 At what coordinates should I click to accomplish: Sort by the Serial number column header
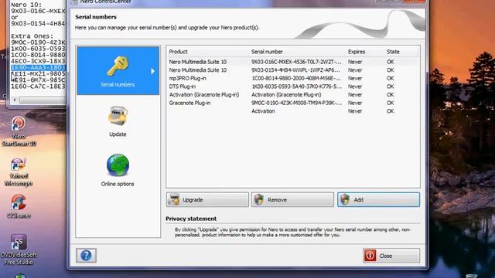[x=267, y=52]
